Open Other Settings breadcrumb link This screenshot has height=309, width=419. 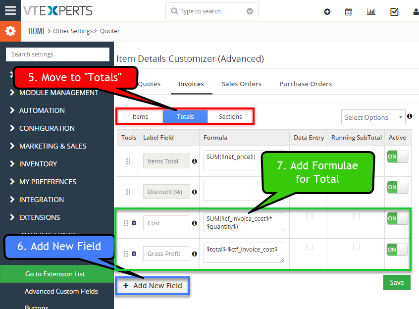[73, 31]
